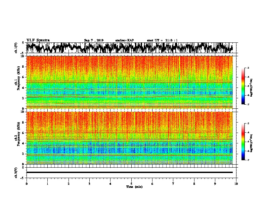
Task: Click the "5" voltage tick of ch.1(V) panel
Action: (23, 43)
